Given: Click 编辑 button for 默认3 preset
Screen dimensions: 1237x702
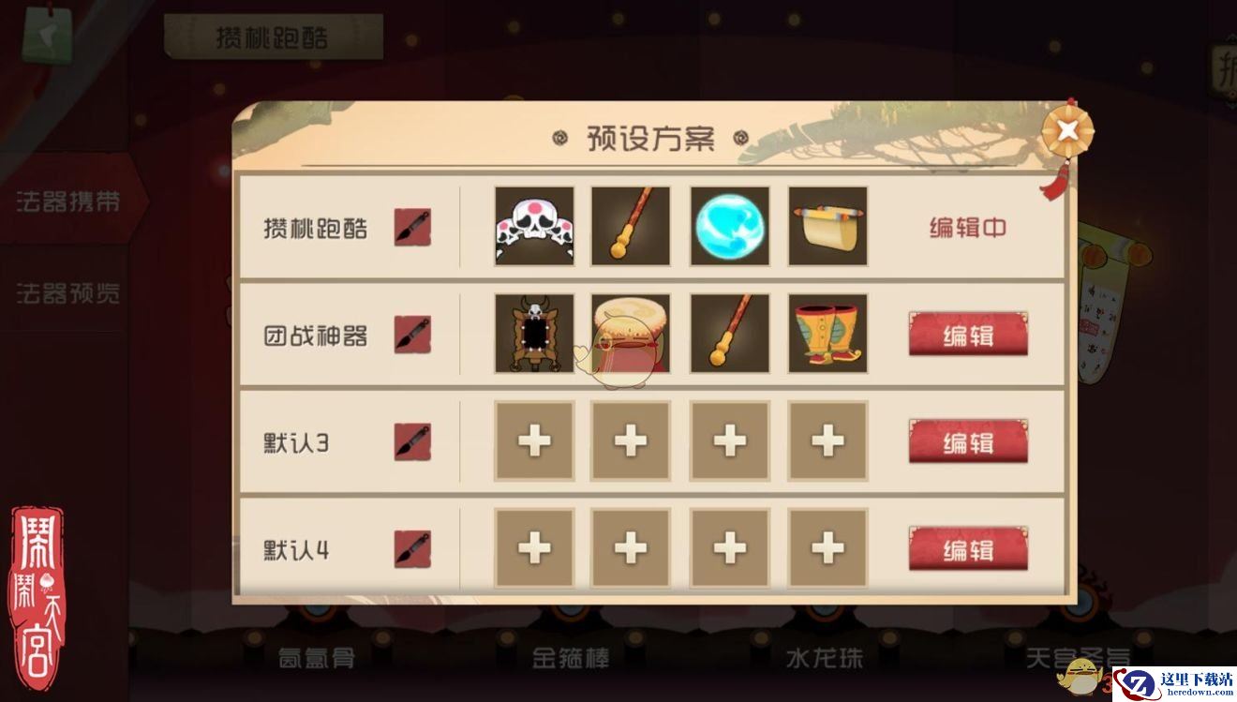Looking at the screenshot, I should coord(968,442).
